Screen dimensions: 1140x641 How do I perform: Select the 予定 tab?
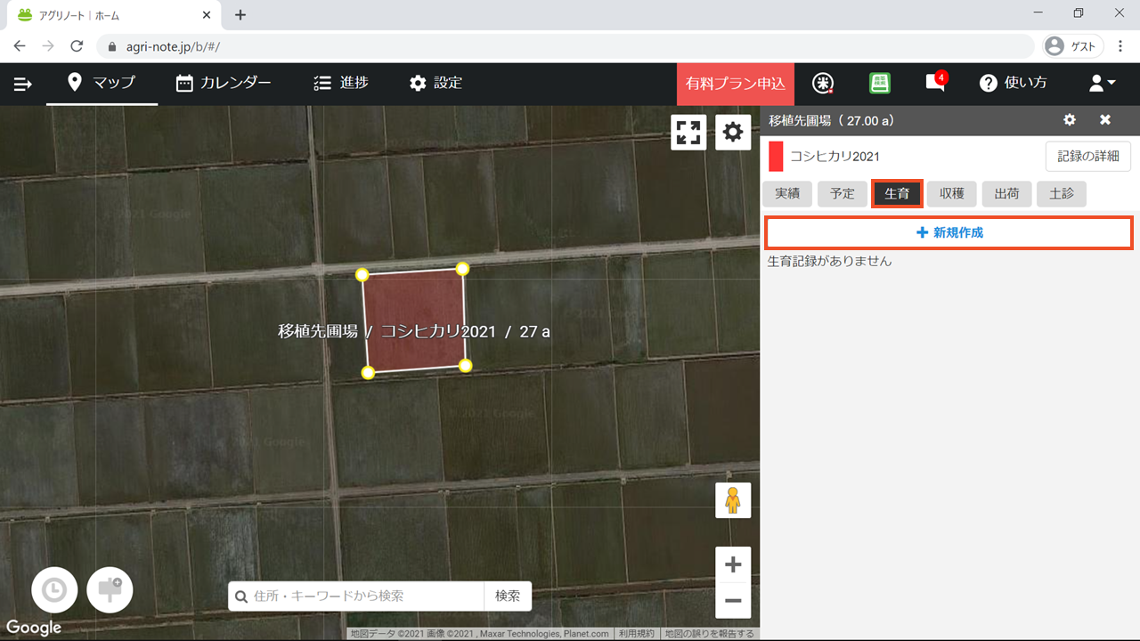point(843,194)
